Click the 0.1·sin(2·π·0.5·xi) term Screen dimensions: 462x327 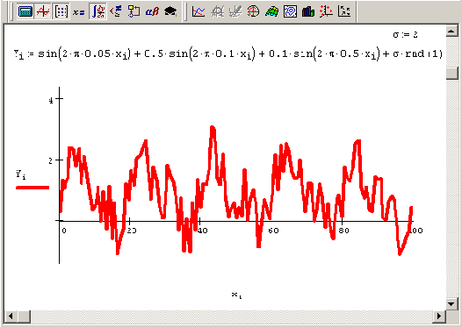point(324,54)
